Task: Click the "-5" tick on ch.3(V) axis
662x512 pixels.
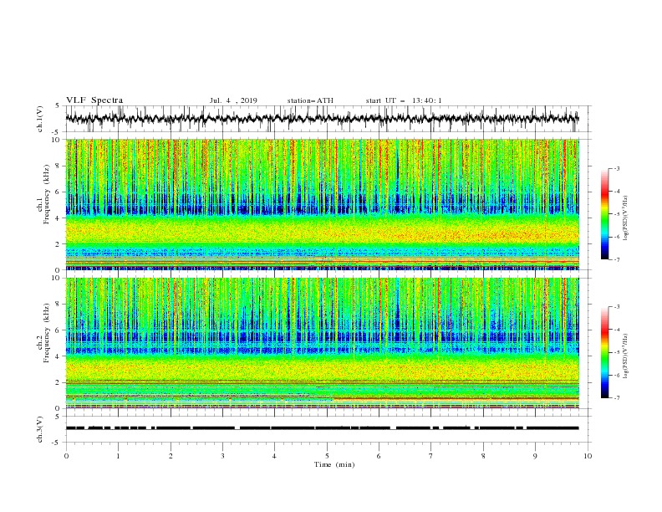Action: 56,443
